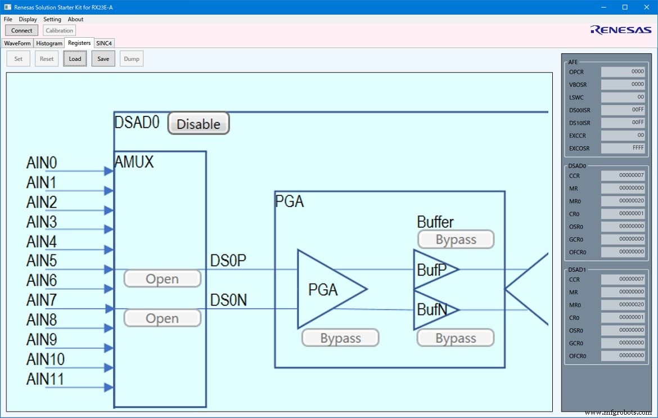Click the CCR value field under DSAD0
The height and width of the screenshot is (418, 658).
[x=622, y=175]
